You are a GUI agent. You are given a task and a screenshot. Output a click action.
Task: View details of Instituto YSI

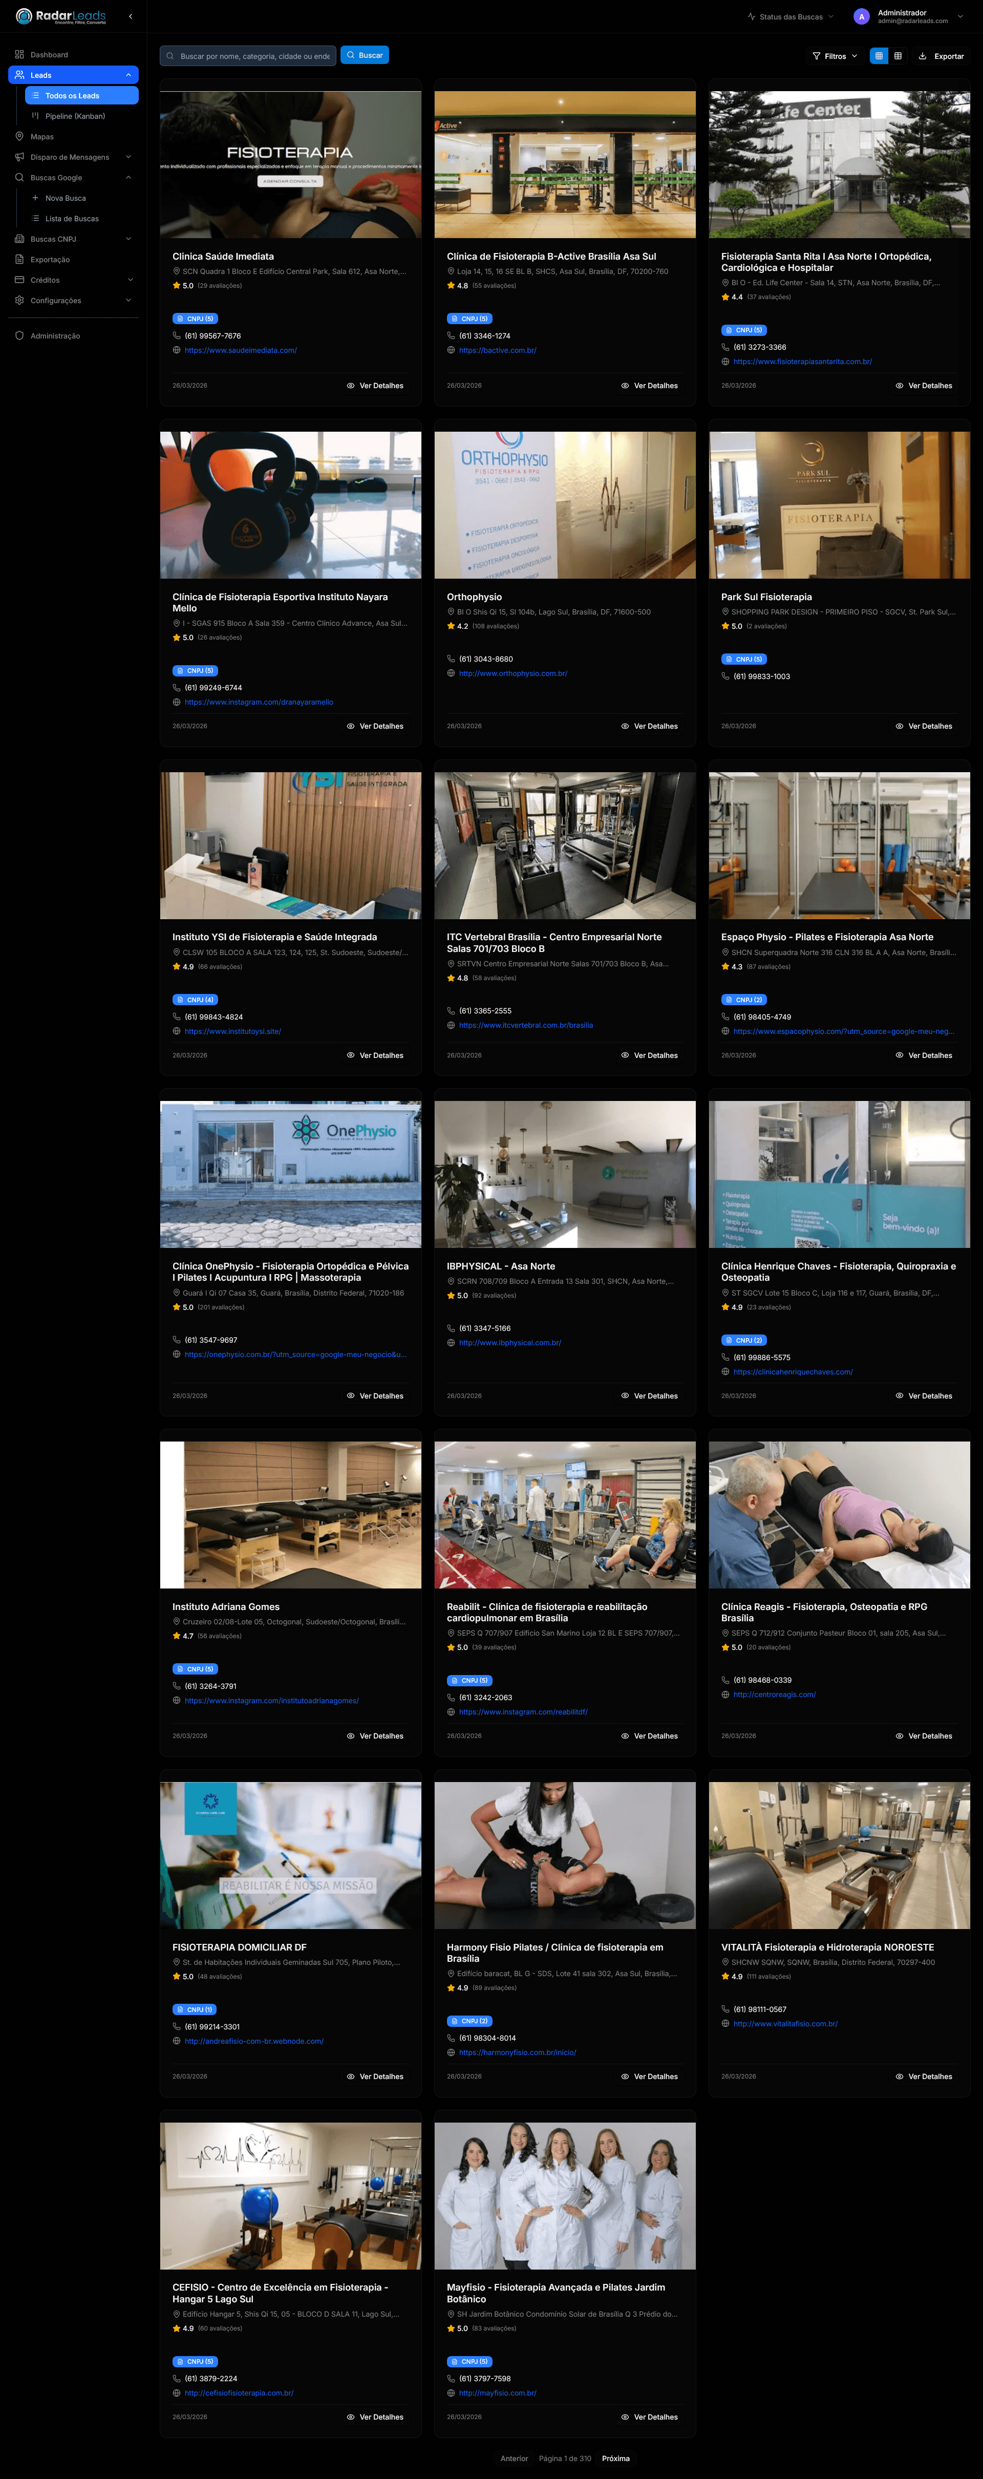(375, 1056)
